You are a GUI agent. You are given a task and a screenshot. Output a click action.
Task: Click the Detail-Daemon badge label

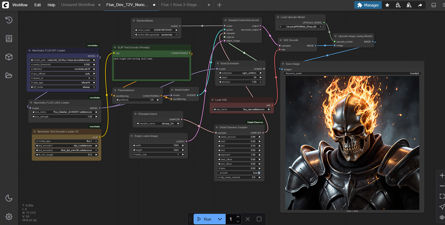click(255, 122)
